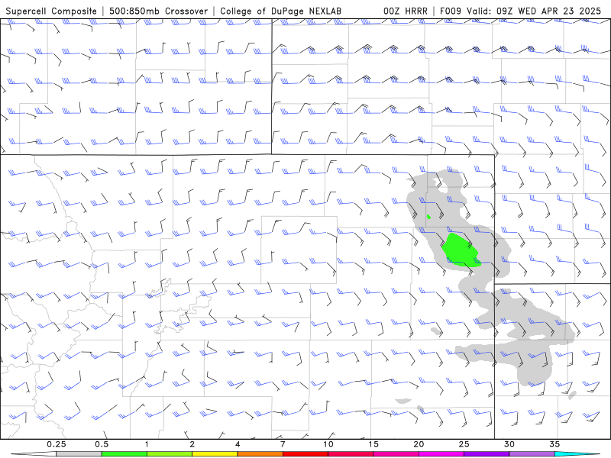Select the lime 1–2 colorbar segment

click(x=169, y=454)
